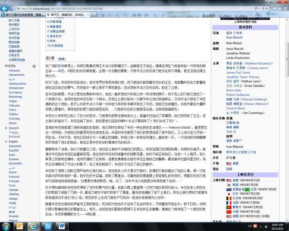The image size is (289, 231).
Task: Close the 狮子王 Wikipedia tab
Action: [88, 15]
